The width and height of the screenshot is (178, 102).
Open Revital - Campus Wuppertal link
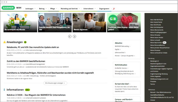tap(125, 56)
